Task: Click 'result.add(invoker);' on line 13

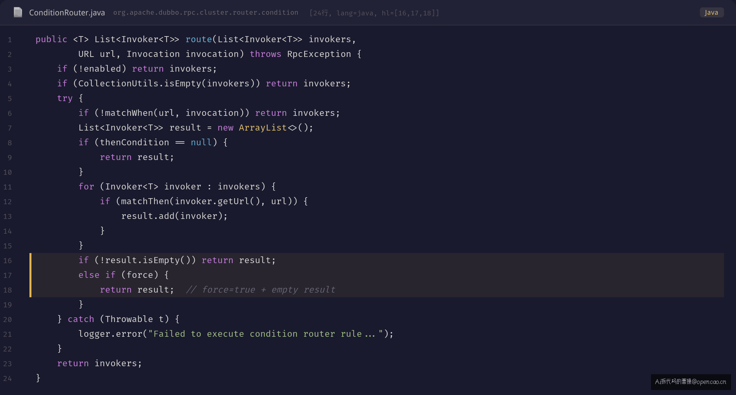Action: [x=175, y=216]
